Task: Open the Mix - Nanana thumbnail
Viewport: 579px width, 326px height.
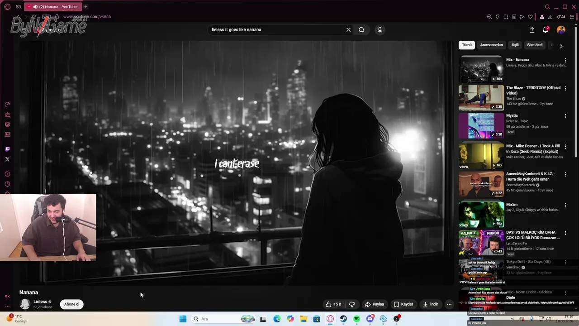Action: pyautogui.click(x=481, y=69)
